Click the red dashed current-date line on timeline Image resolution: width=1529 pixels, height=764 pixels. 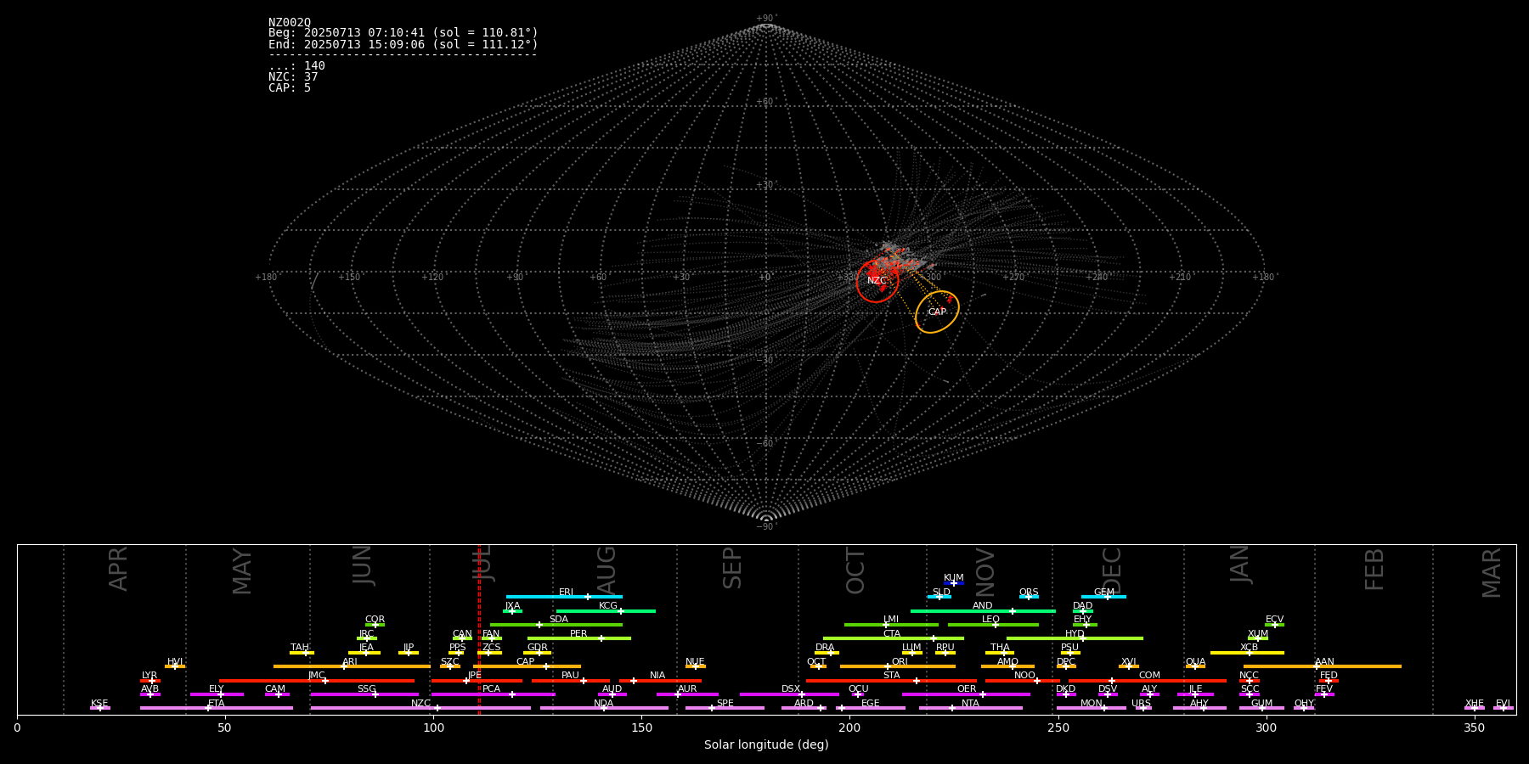[479, 629]
